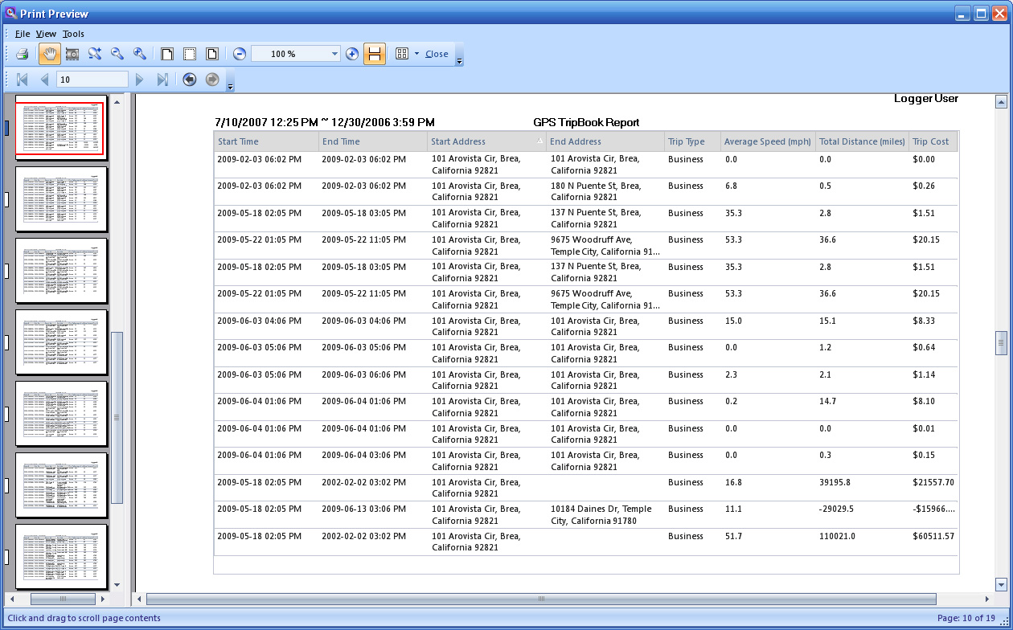Select the dynamic zoom magnifier tool

(95, 54)
